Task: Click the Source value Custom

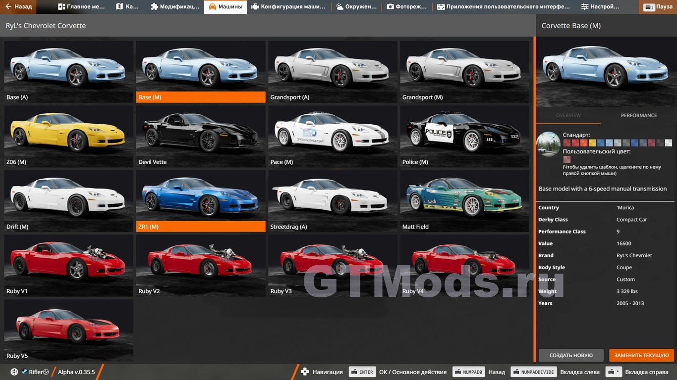Action: tap(625, 279)
